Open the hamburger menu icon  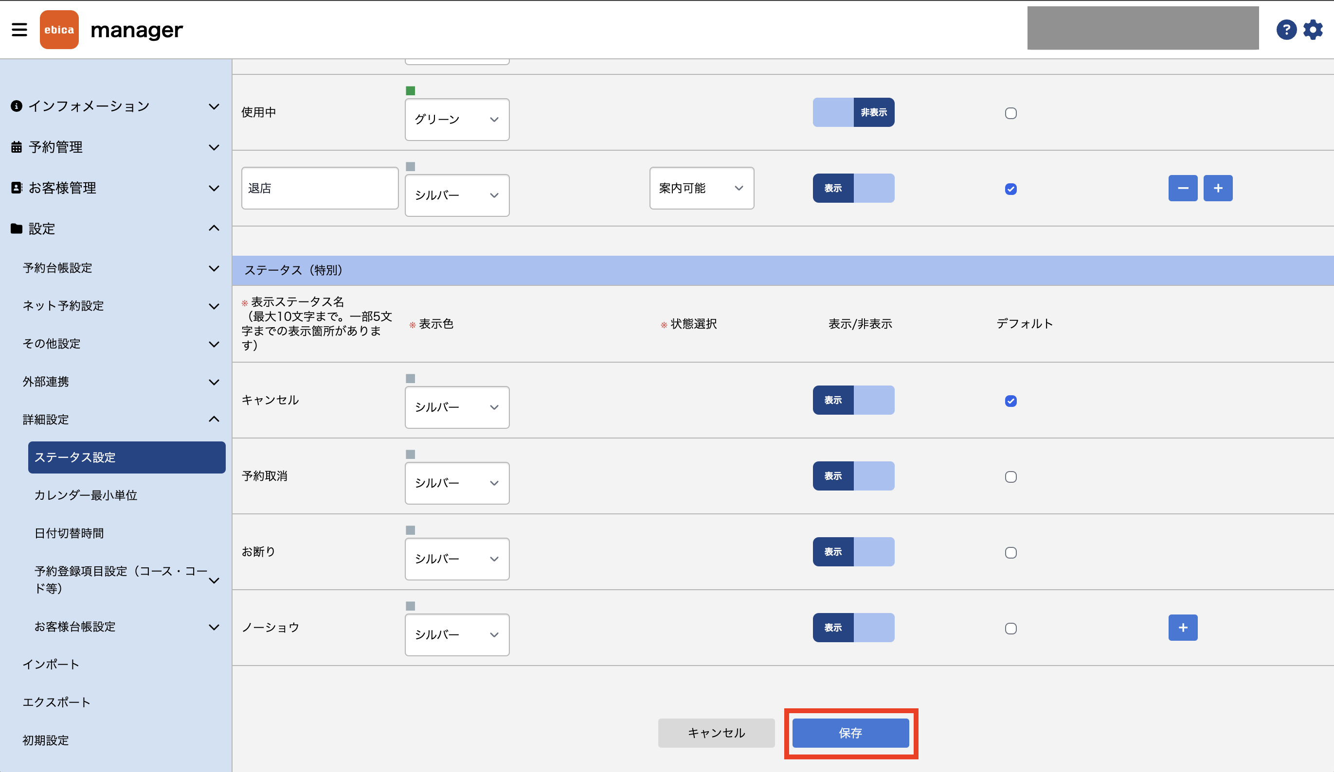pyautogui.click(x=19, y=30)
